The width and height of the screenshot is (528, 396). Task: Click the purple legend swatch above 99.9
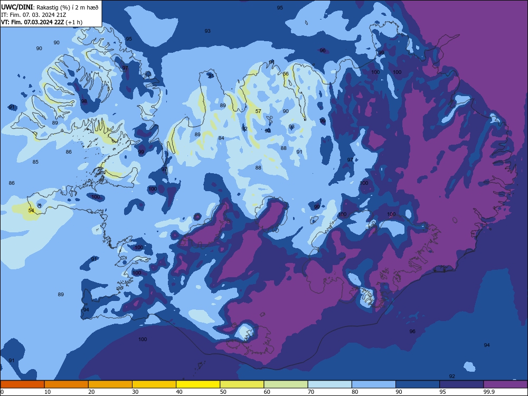click(x=505, y=384)
